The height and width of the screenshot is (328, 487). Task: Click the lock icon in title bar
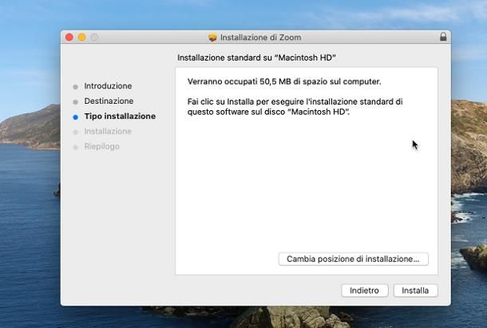[443, 37]
